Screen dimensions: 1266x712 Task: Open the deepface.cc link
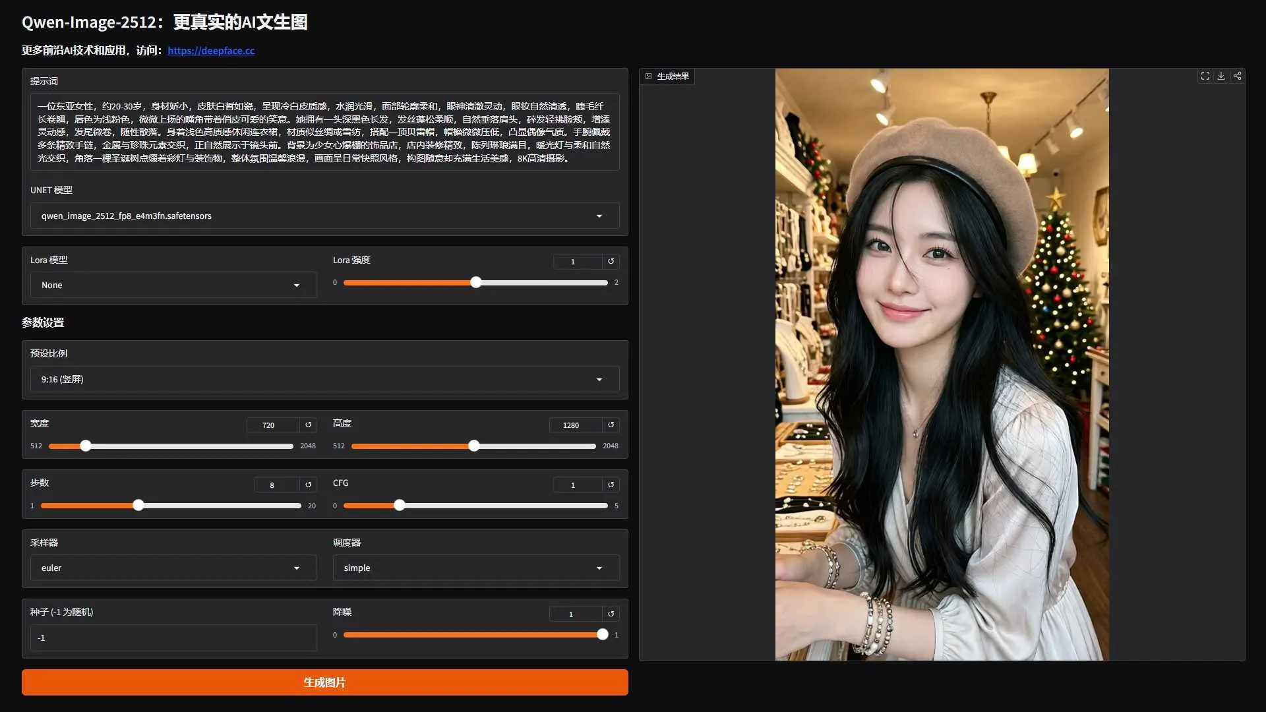[x=211, y=50]
